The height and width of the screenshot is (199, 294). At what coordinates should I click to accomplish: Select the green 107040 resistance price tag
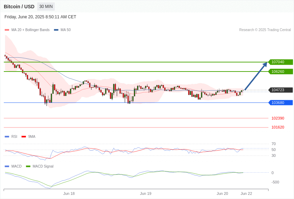[x=281, y=62]
